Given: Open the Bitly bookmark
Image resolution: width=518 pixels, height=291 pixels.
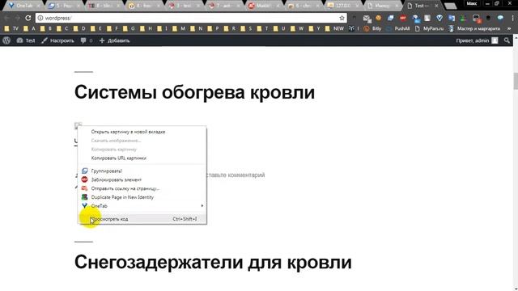Looking at the screenshot, I should [x=372, y=29].
